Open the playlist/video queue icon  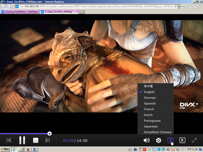[182, 140]
